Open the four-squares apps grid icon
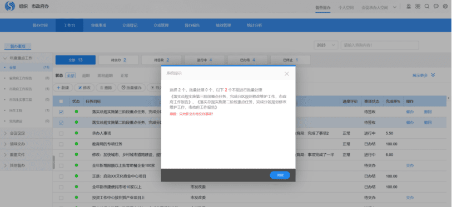 418,6
